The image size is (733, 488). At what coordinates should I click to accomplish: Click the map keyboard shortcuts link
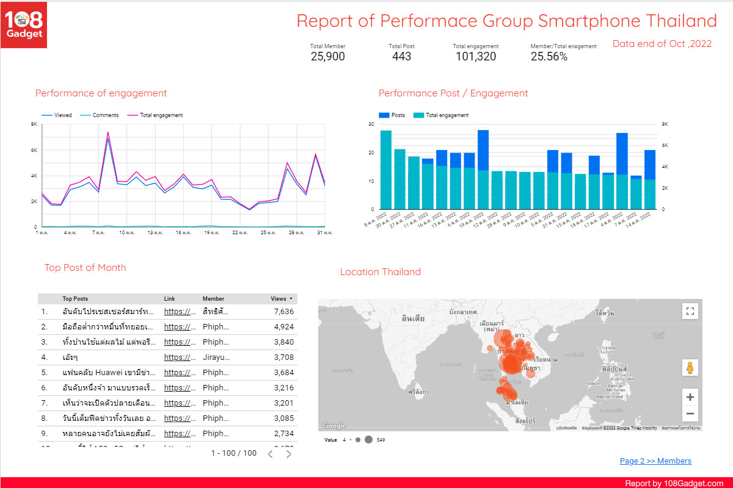[567, 428]
